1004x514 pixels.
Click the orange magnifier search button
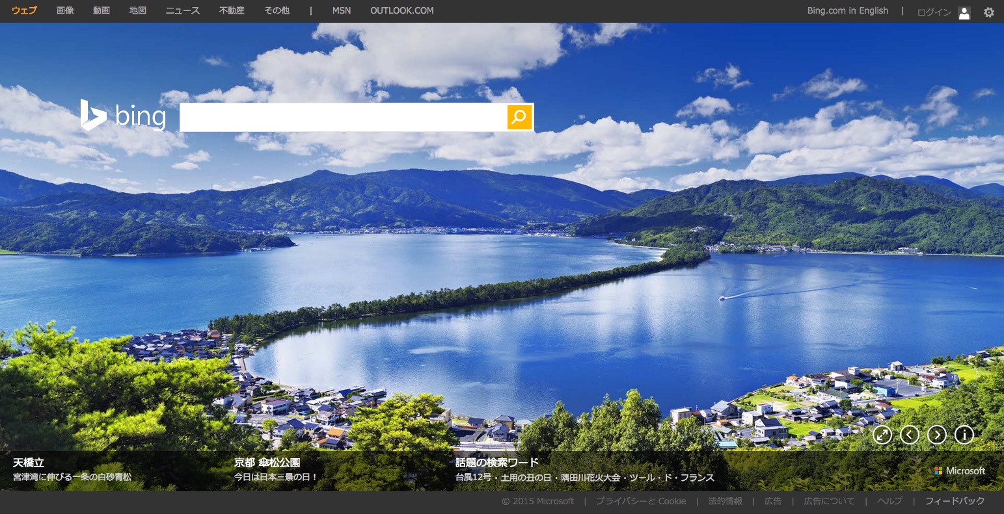pyautogui.click(x=519, y=117)
